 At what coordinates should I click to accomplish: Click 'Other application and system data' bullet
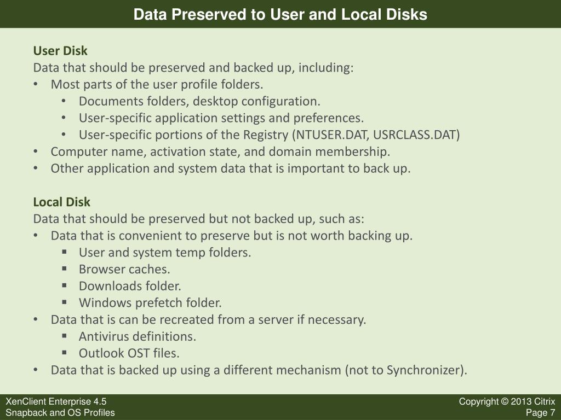point(231,168)
